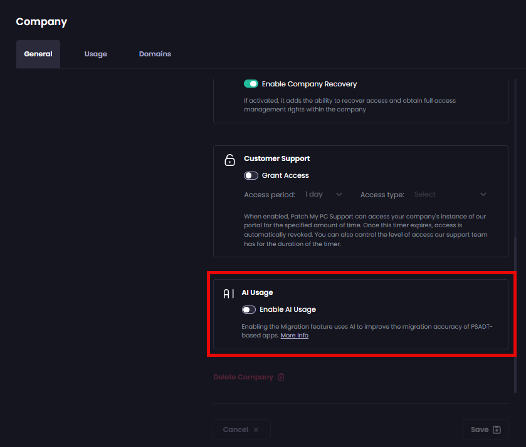This screenshot has width=526, height=447.
Task: Open the More Info link
Action: coord(294,336)
